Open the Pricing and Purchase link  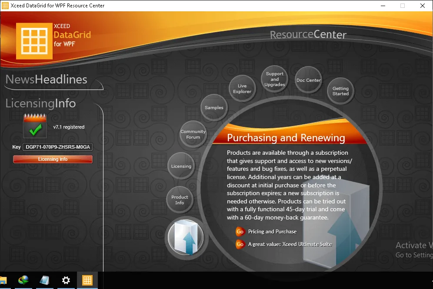coord(272,232)
